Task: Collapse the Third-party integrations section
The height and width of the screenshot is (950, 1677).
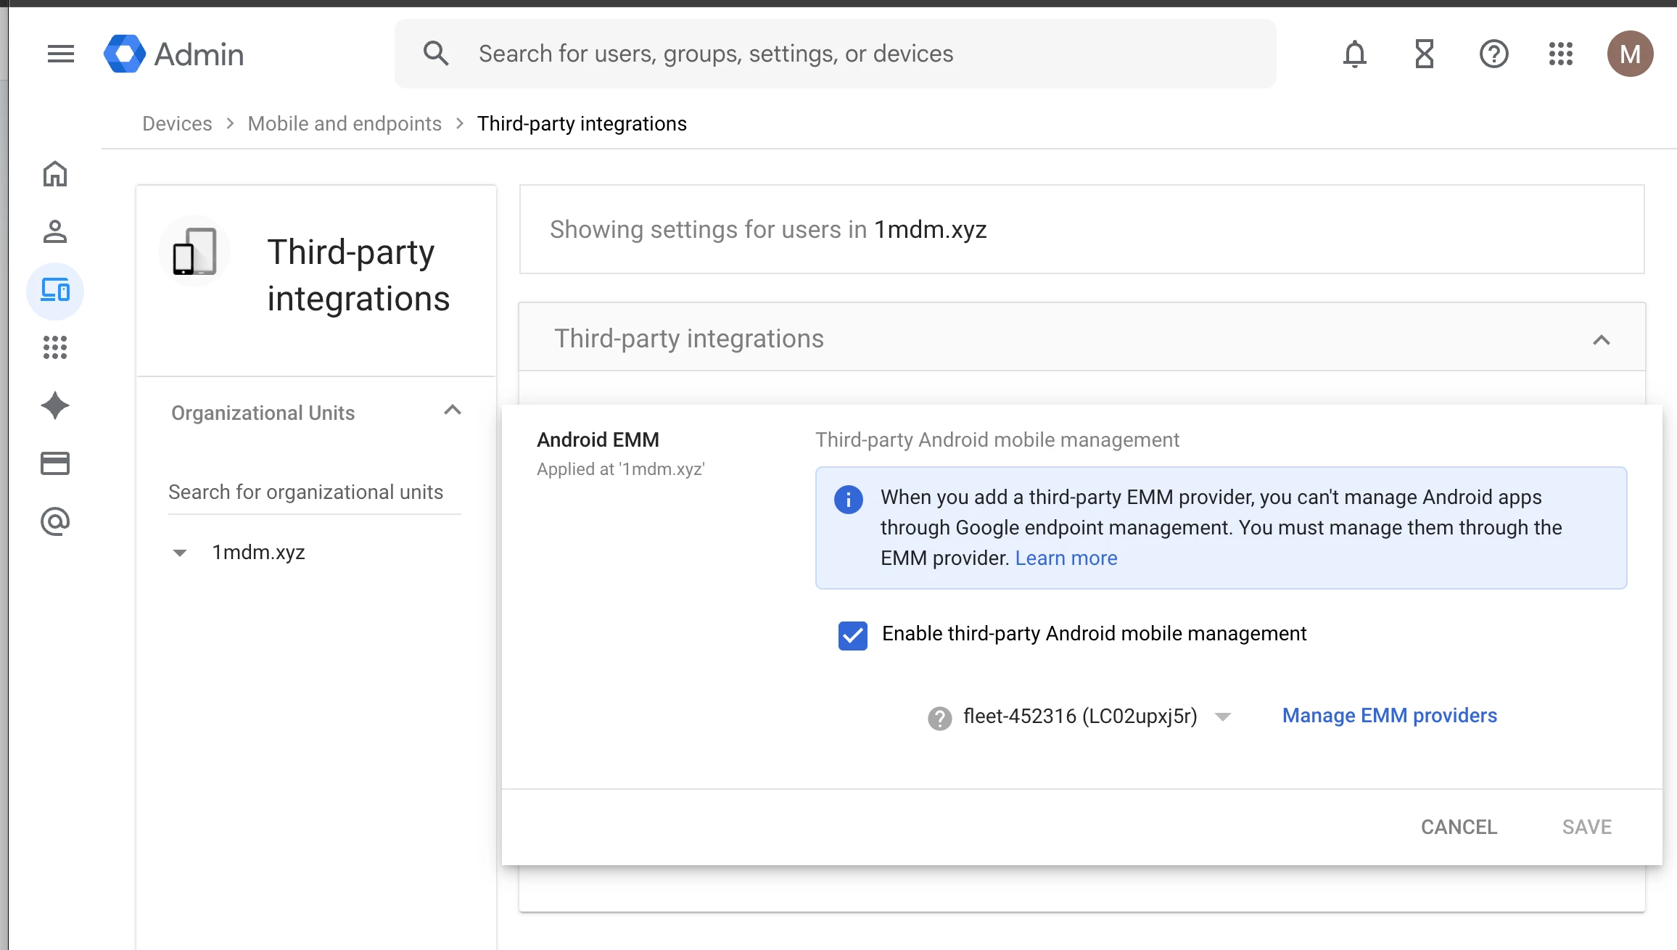Action: (1601, 339)
